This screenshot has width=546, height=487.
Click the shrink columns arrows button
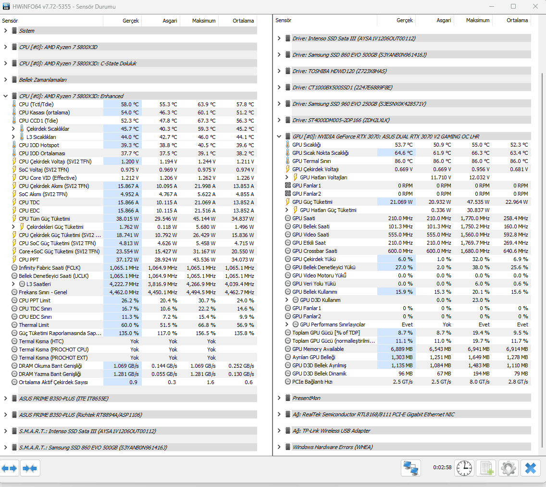[x=30, y=468]
